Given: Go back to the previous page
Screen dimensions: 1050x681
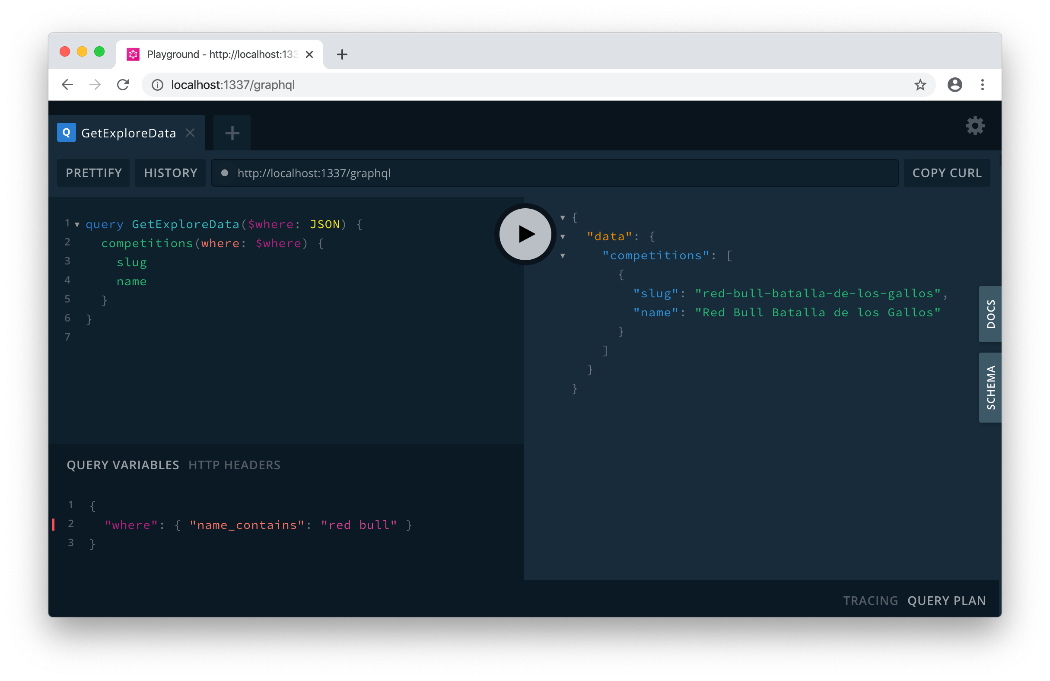Looking at the screenshot, I should pos(67,85).
